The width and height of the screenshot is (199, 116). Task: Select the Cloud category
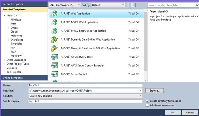coord(14,32)
